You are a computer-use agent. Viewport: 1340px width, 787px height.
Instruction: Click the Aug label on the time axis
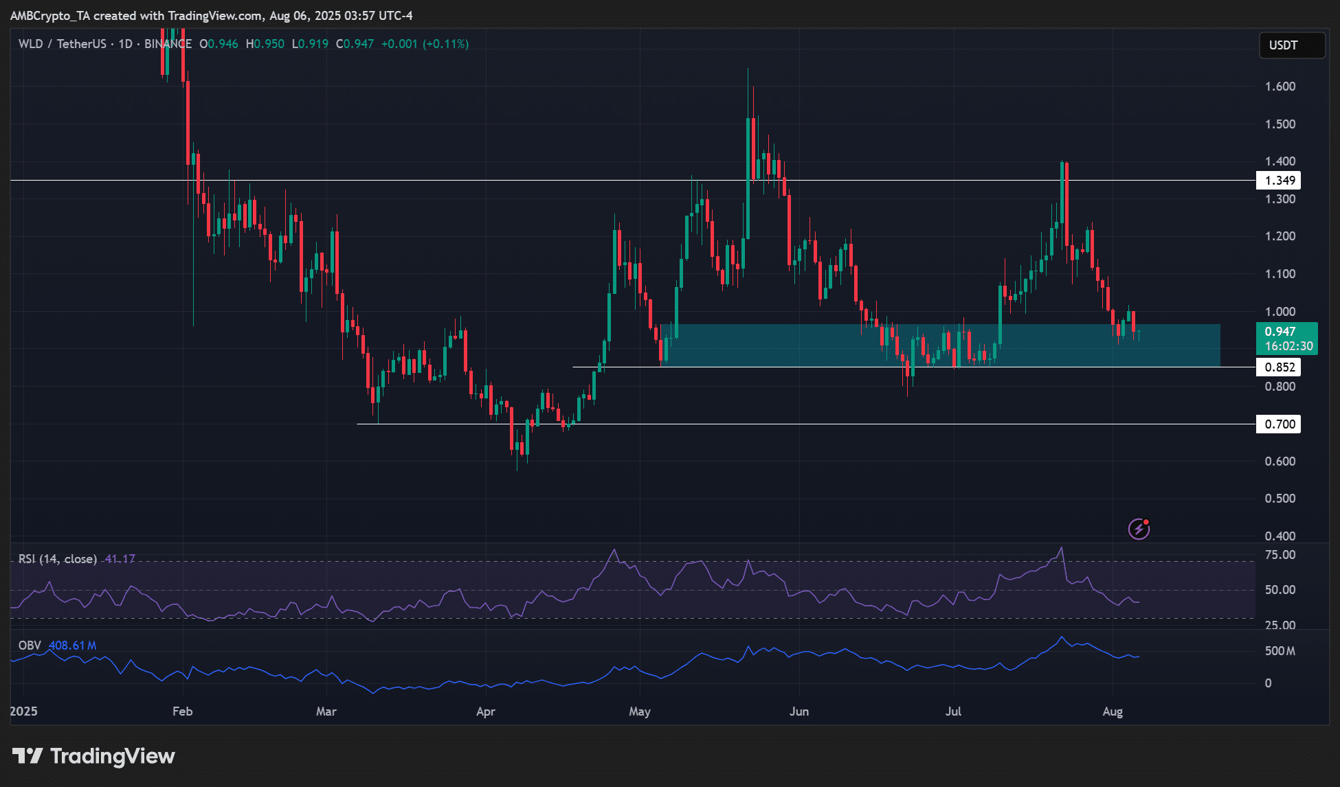[x=1113, y=712]
